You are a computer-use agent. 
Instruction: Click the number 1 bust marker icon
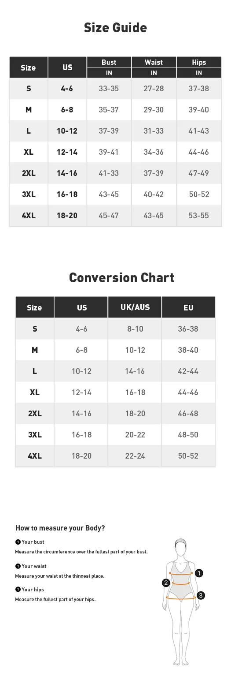tap(199, 573)
